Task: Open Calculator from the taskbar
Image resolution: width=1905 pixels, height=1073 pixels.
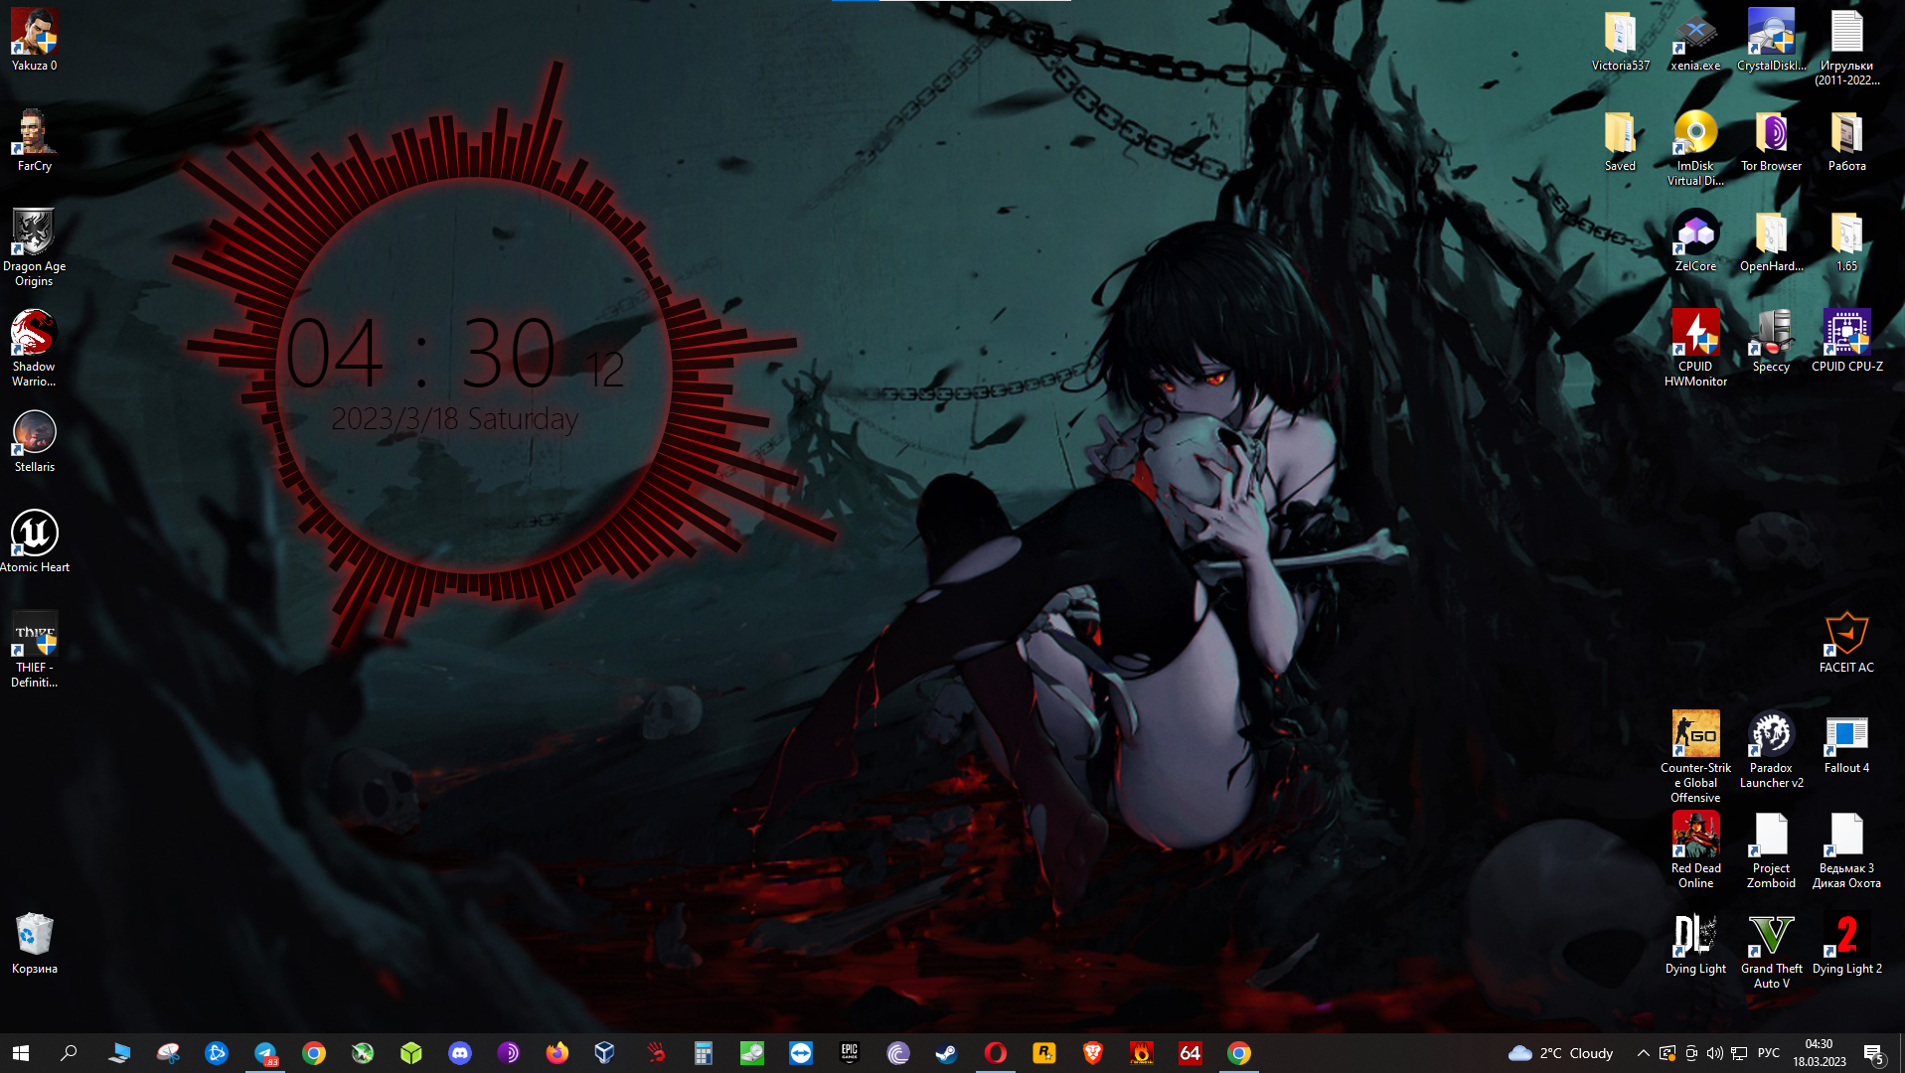Action: [704, 1053]
